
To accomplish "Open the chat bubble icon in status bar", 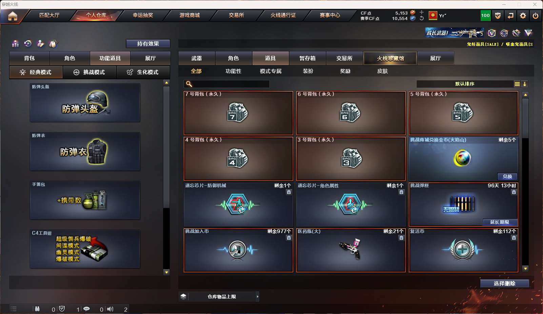I will point(86,309).
